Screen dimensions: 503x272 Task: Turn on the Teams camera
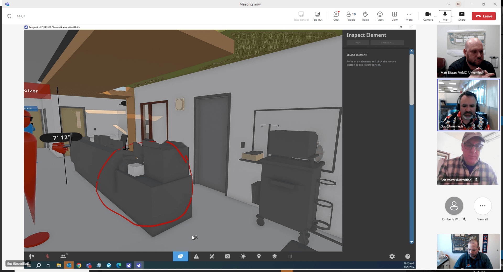coord(428,16)
